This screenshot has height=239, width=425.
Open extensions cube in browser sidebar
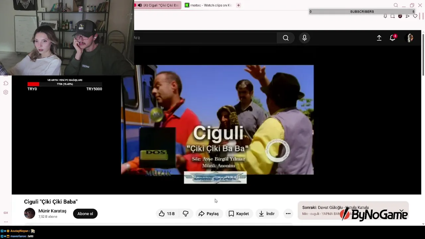coord(6,83)
